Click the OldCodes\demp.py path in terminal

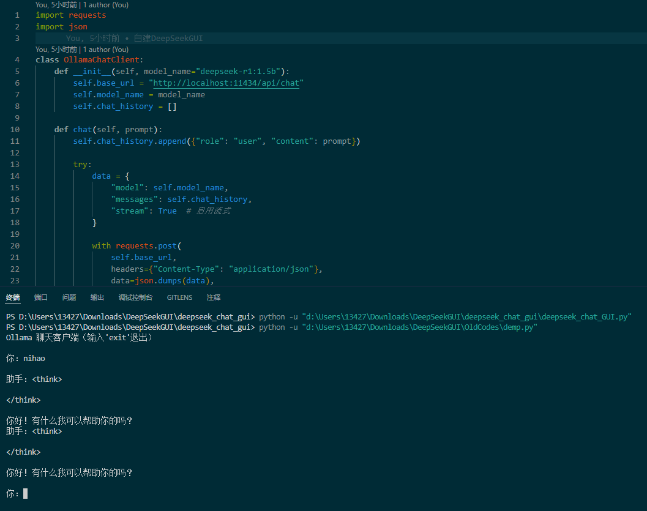point(419,327)
